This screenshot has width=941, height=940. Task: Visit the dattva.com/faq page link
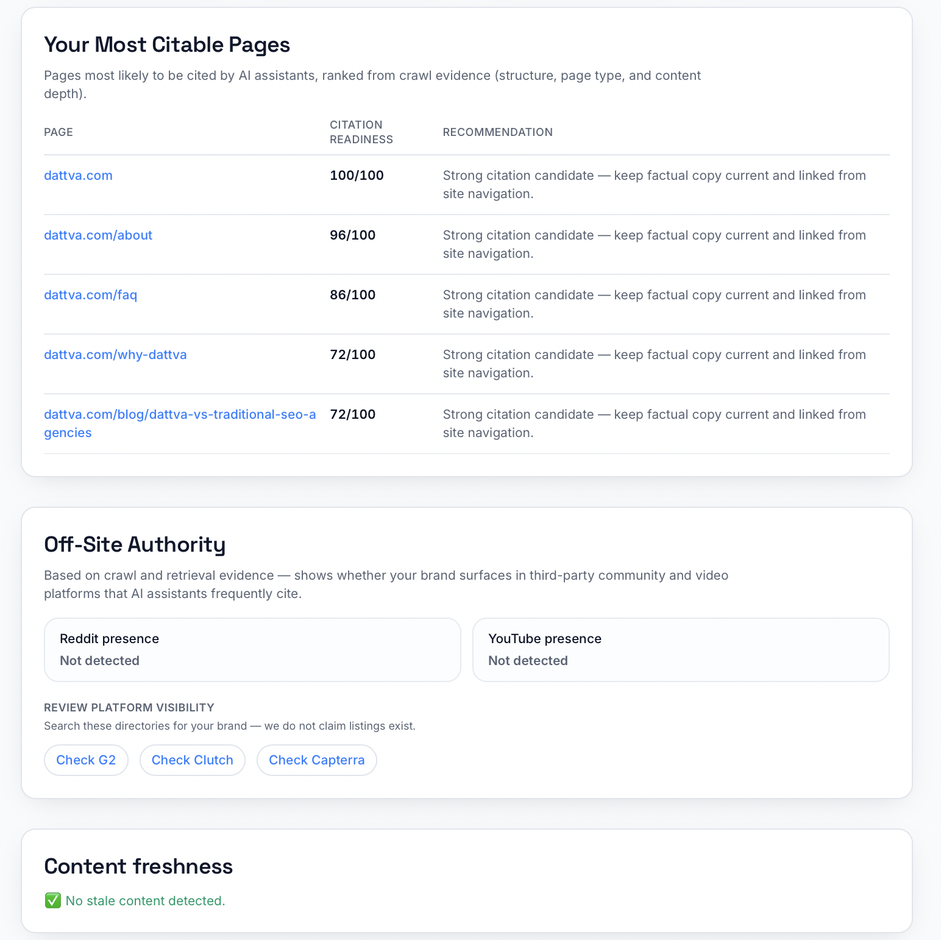tap(90, 295)
